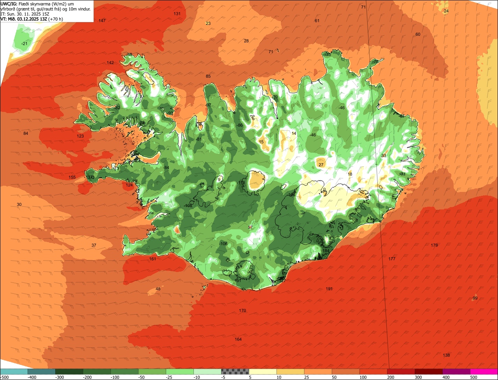
Task: Click the checkered swatch between -5 and 5
Action: tap(235, 371)
